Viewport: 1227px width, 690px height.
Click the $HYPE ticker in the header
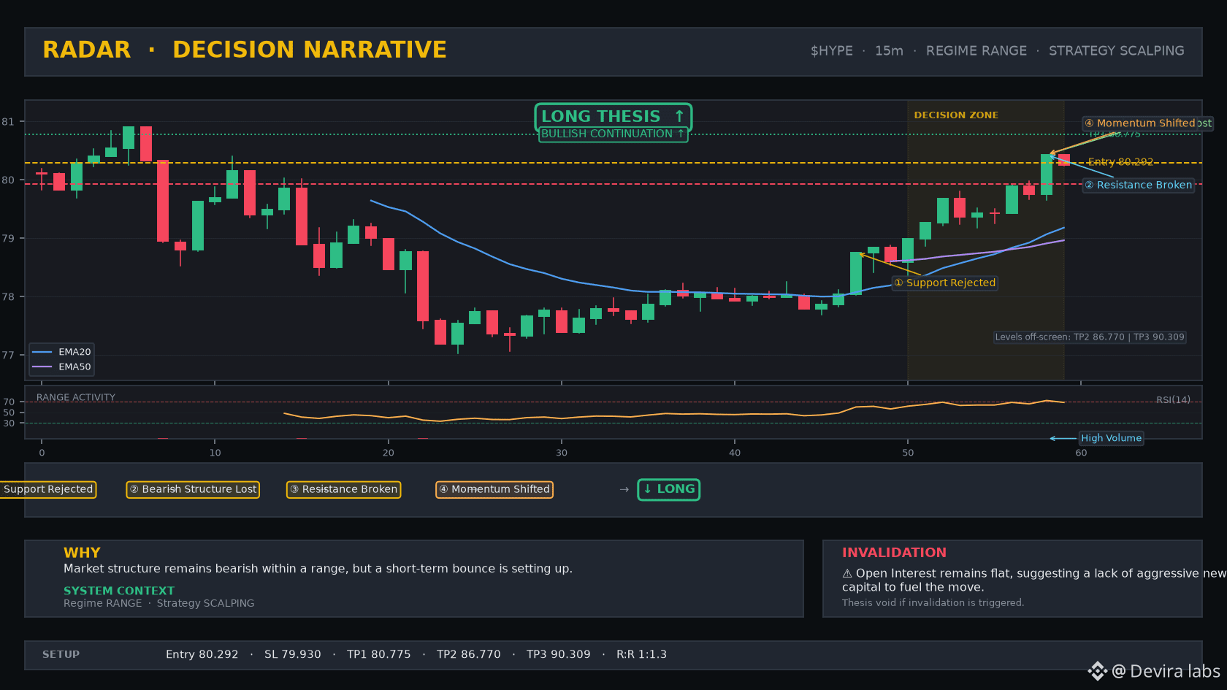(x=831, y=51)
